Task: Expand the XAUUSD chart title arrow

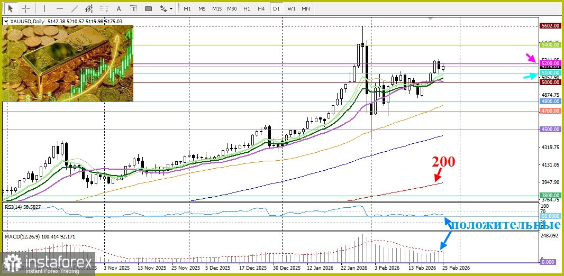Action: (x=6, y=21)
